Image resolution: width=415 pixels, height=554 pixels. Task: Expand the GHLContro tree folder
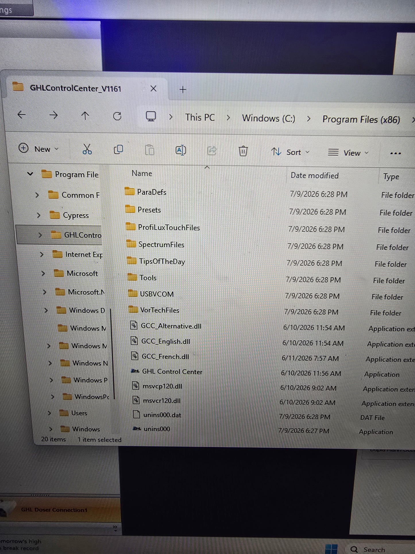coord(40,235)
